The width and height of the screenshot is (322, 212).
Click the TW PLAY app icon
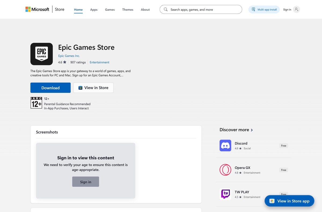pos(225,194)
